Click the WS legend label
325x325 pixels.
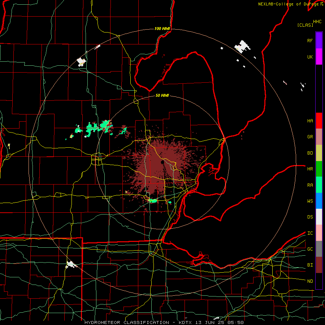tap(310, 201)
